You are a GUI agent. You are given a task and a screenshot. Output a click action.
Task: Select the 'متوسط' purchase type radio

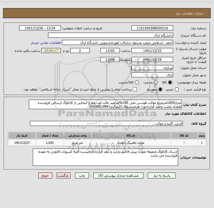[x=160, y=89]
